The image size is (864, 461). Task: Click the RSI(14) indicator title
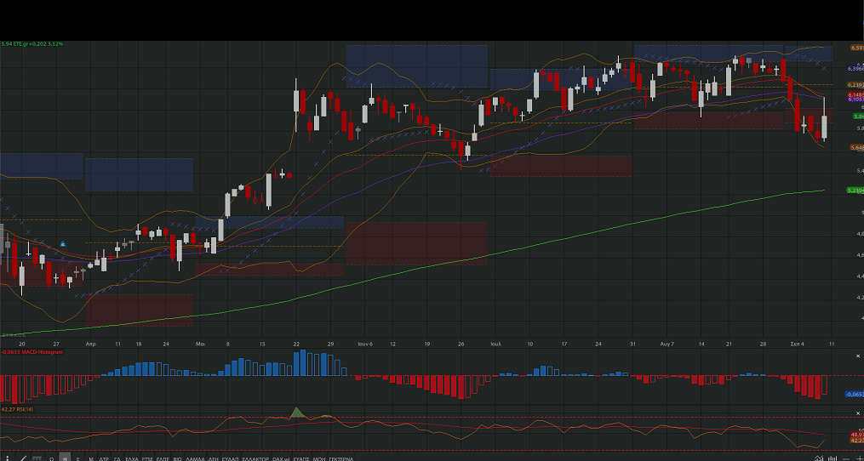coord(15,409)
